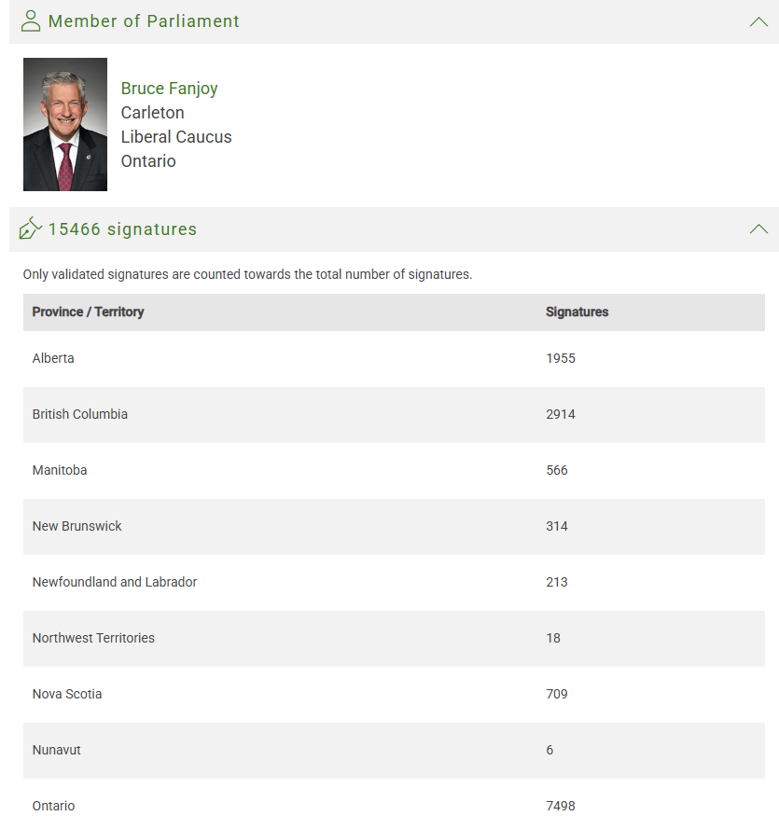
Task: Select the British Columbia row
Action: 394,415
